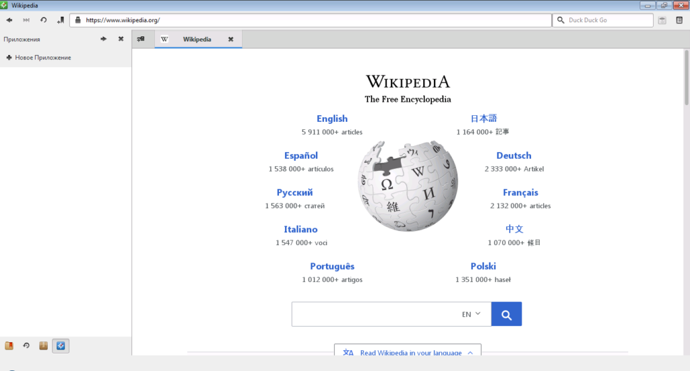Viewport: 690px width, 371px height.
Task: Reload the current page
Action: [x=44, y=20]
